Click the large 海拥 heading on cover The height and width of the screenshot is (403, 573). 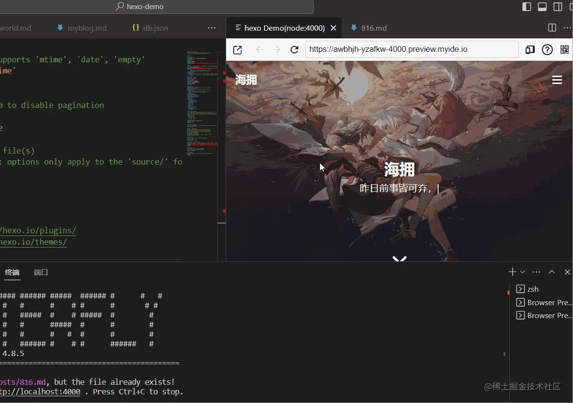(x=400, y=169)
